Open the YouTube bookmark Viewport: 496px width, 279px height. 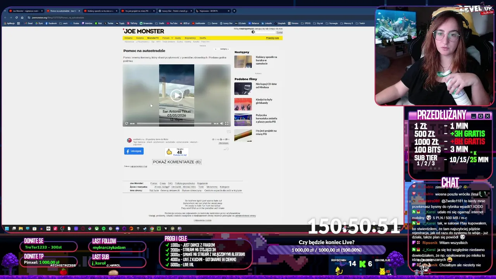coord(172,23)
